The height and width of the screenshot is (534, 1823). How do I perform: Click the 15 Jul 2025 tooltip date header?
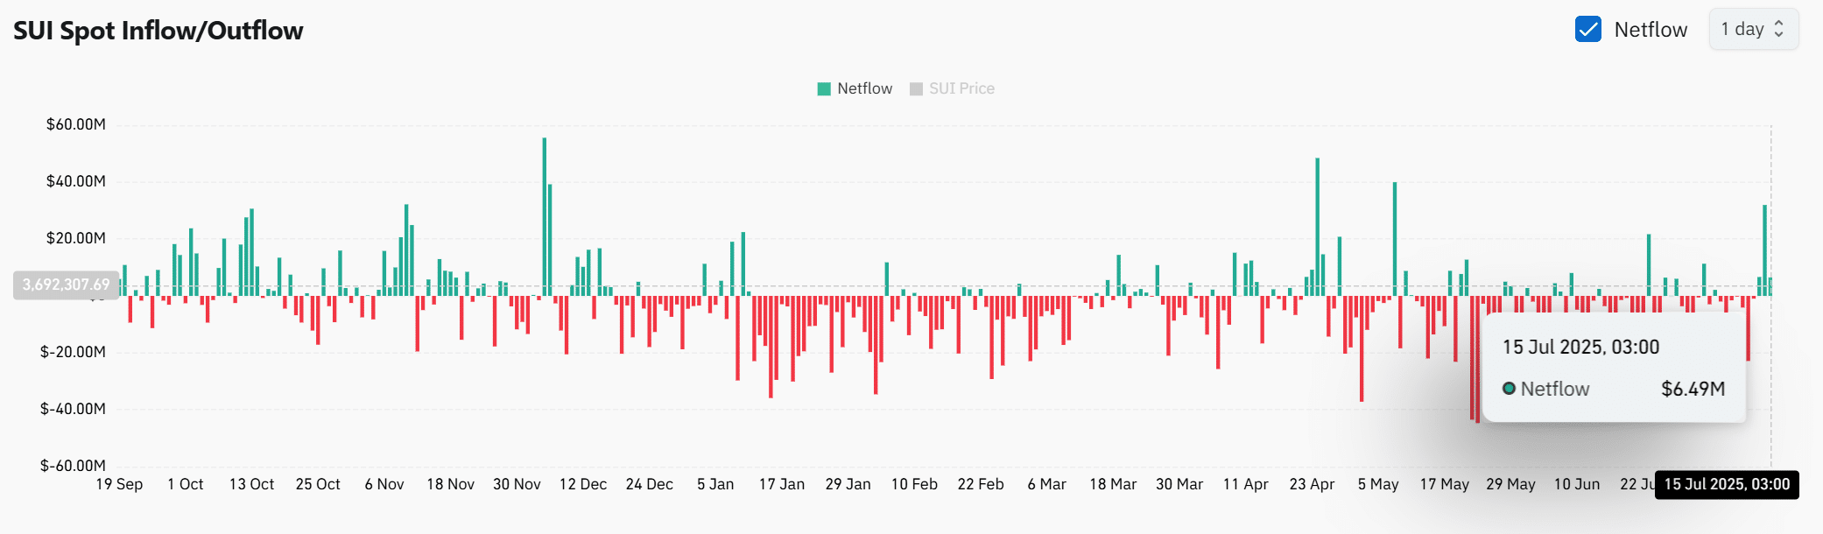[x=1580, y=347]
